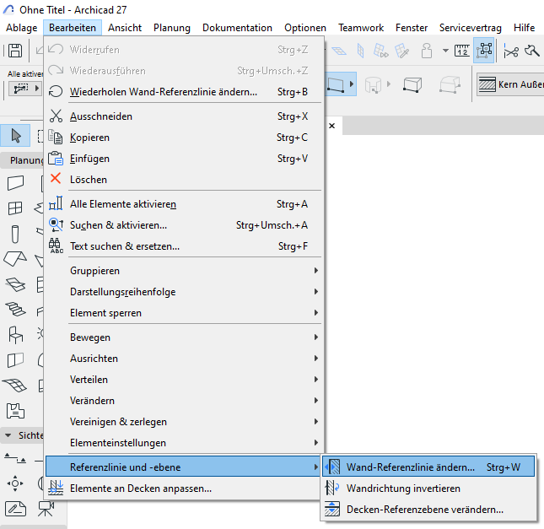Select the Wall tool in the toolbox
This screenshot has height=529, width=544.
point(15,183)
